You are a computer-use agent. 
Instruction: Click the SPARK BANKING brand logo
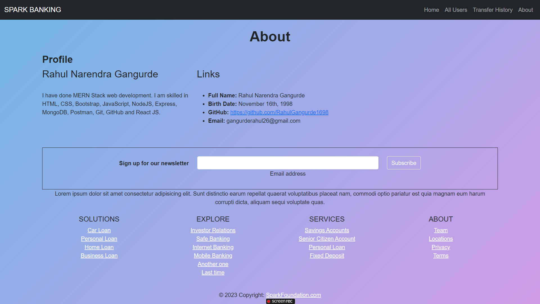pyautogui.click(x=33, y=10)
